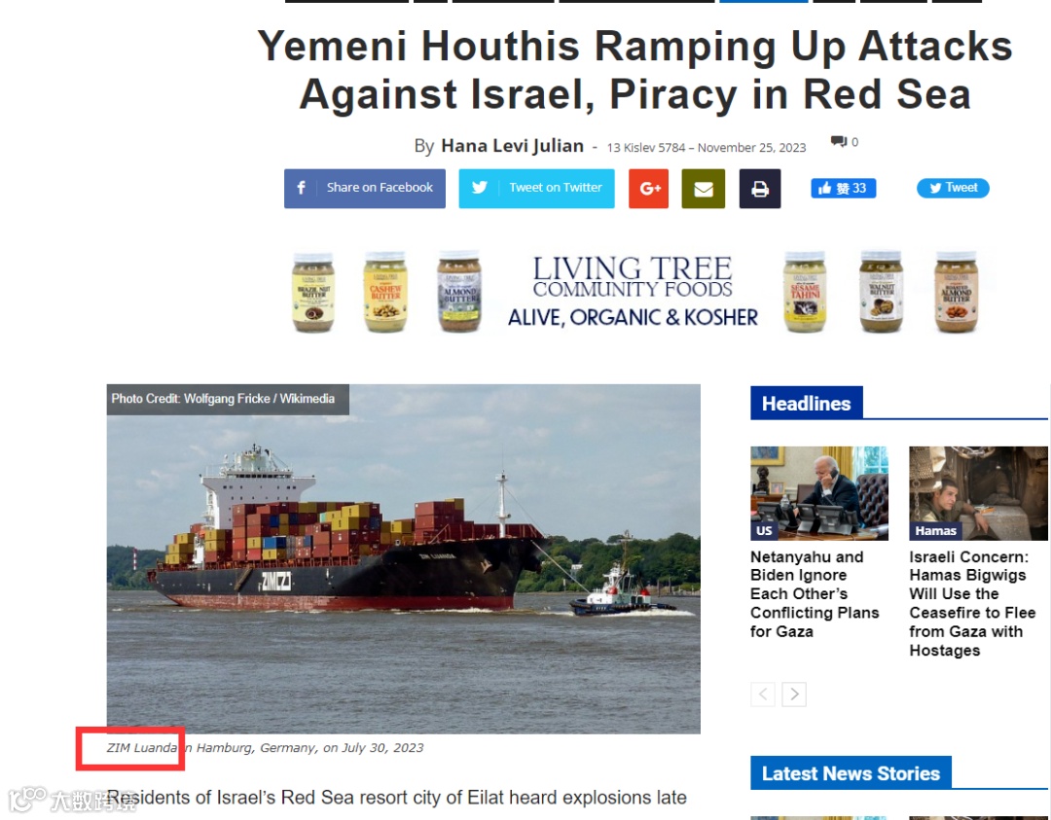Click the Hamas tagged article thumbnail
The image size is (1051, 820).
click(978, 493)
